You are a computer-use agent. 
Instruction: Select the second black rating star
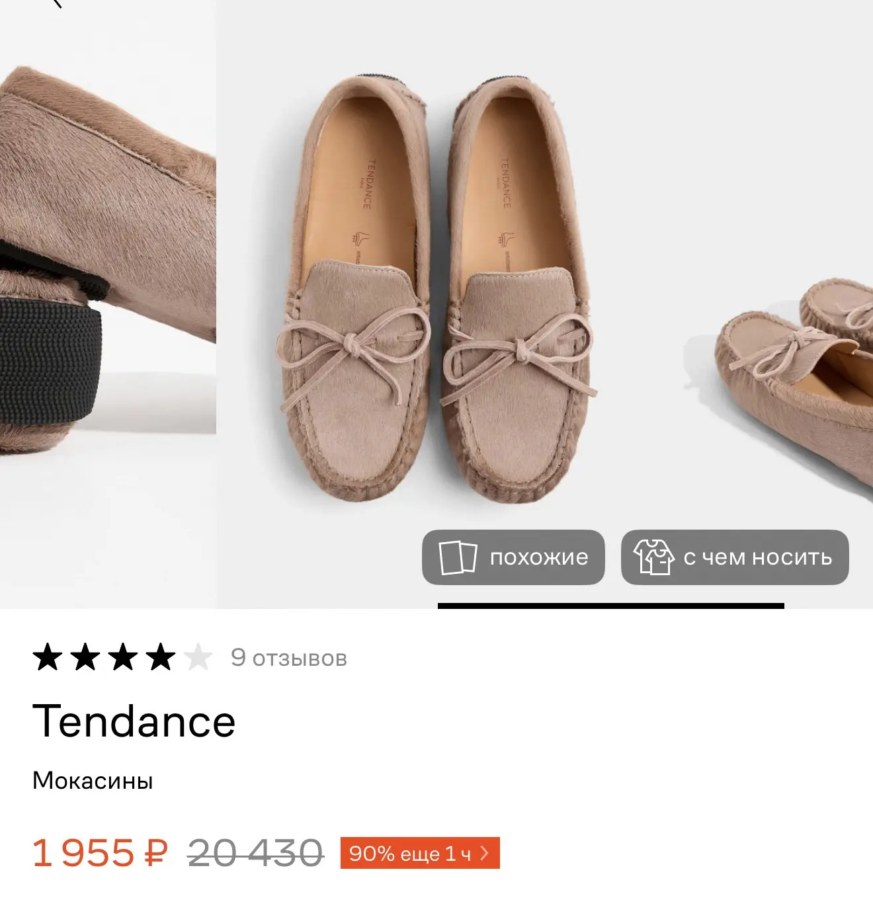85,658
